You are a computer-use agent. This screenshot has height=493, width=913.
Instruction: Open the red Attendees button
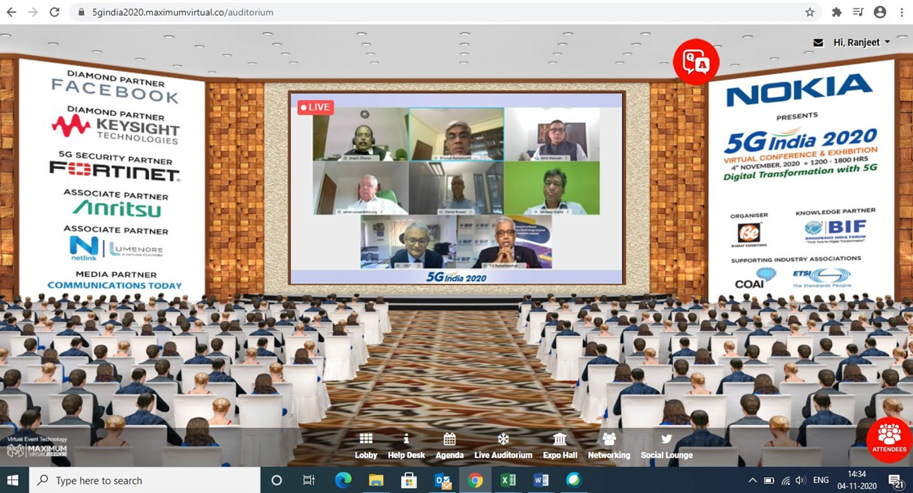[889, 439]
